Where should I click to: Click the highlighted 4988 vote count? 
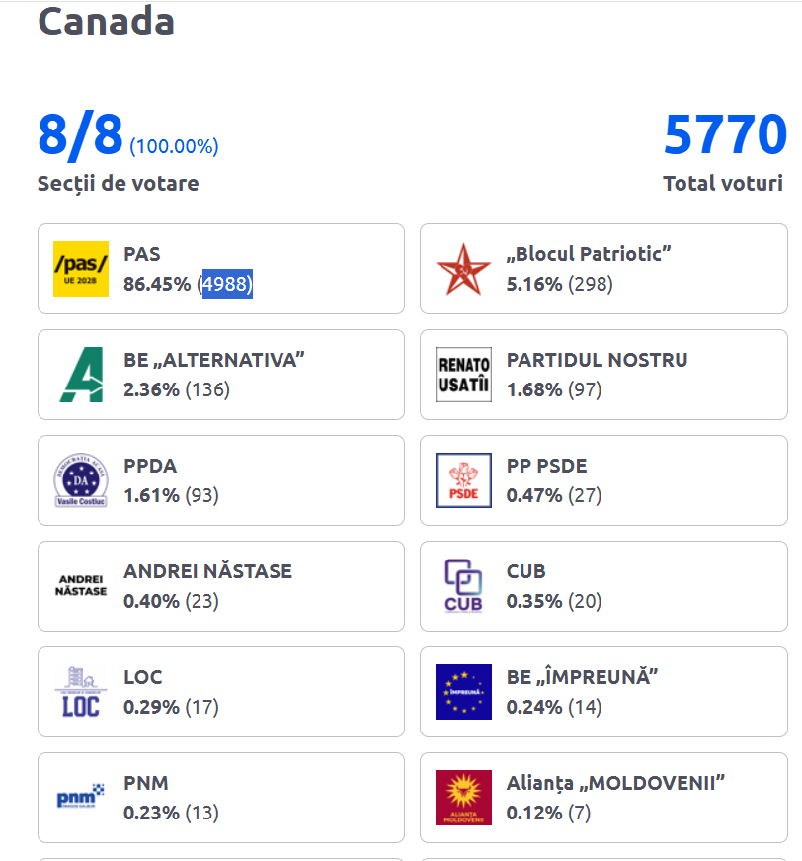227,284
